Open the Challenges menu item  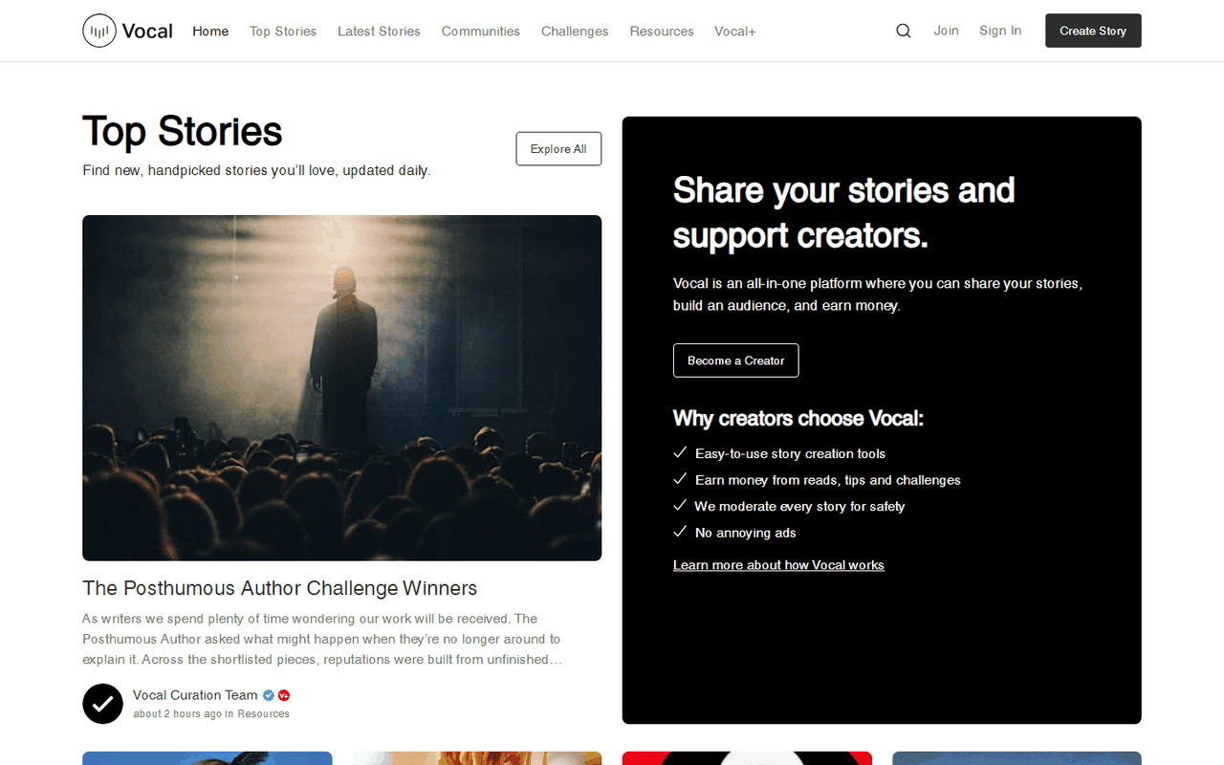pyautogui.click(x=575, y=31)
